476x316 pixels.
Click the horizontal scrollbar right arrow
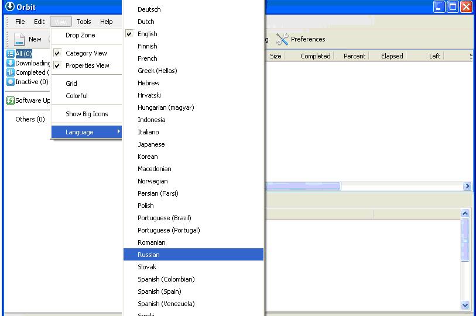point(467,186)
